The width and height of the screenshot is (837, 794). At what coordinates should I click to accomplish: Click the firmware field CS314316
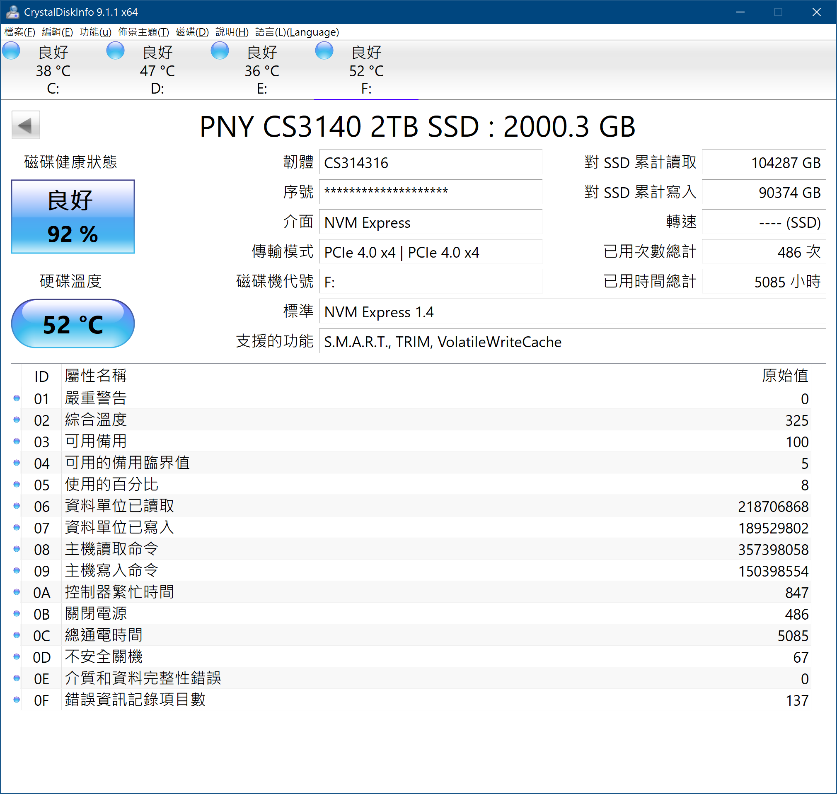click(x=430, y=162)
